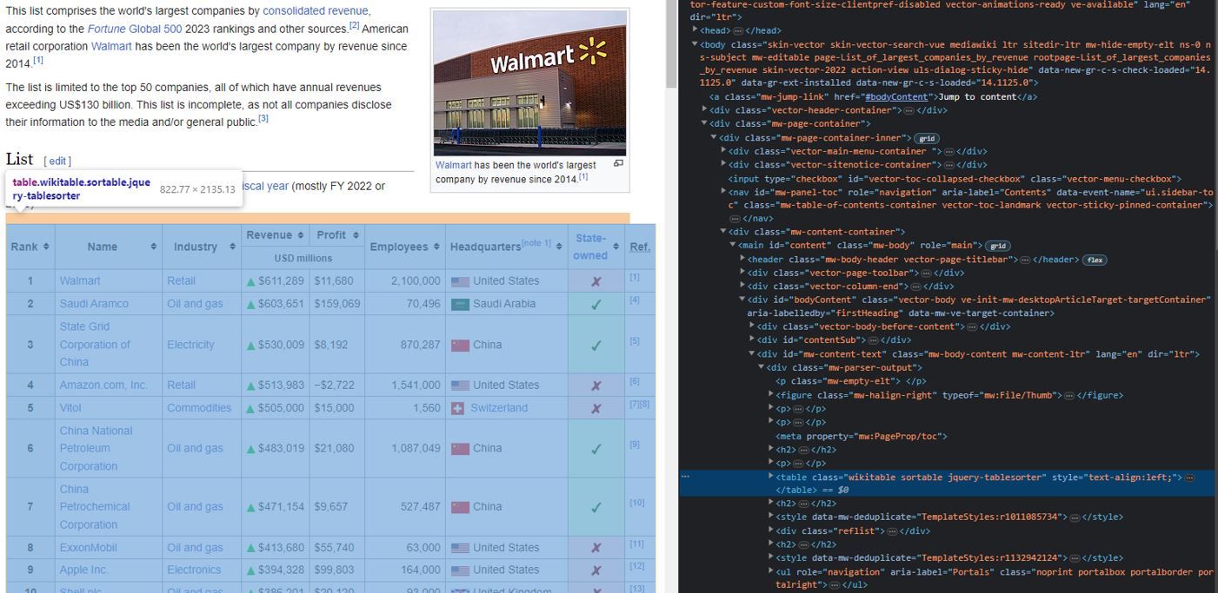The width and height of the screenshot is (1218, 593).
Task: Sort table by Employees column arrows
Action: [x=436, y=247]
